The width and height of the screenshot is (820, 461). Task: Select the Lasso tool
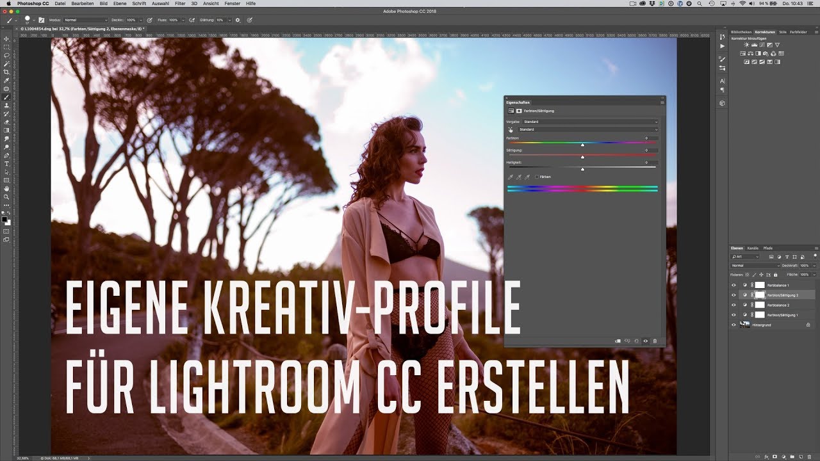[x=6, y=55]
